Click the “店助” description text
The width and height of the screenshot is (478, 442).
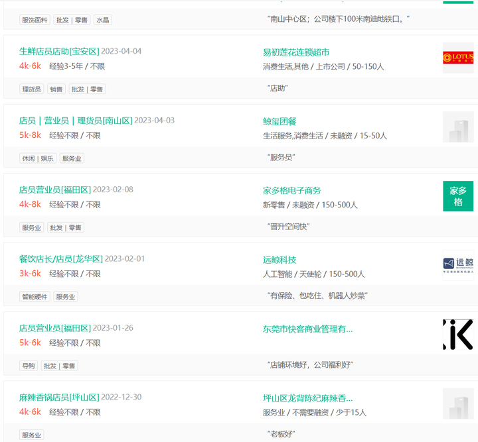[x=278, y=88]
